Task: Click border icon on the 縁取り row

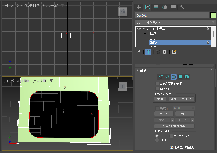Action: [x=208, y=43]
